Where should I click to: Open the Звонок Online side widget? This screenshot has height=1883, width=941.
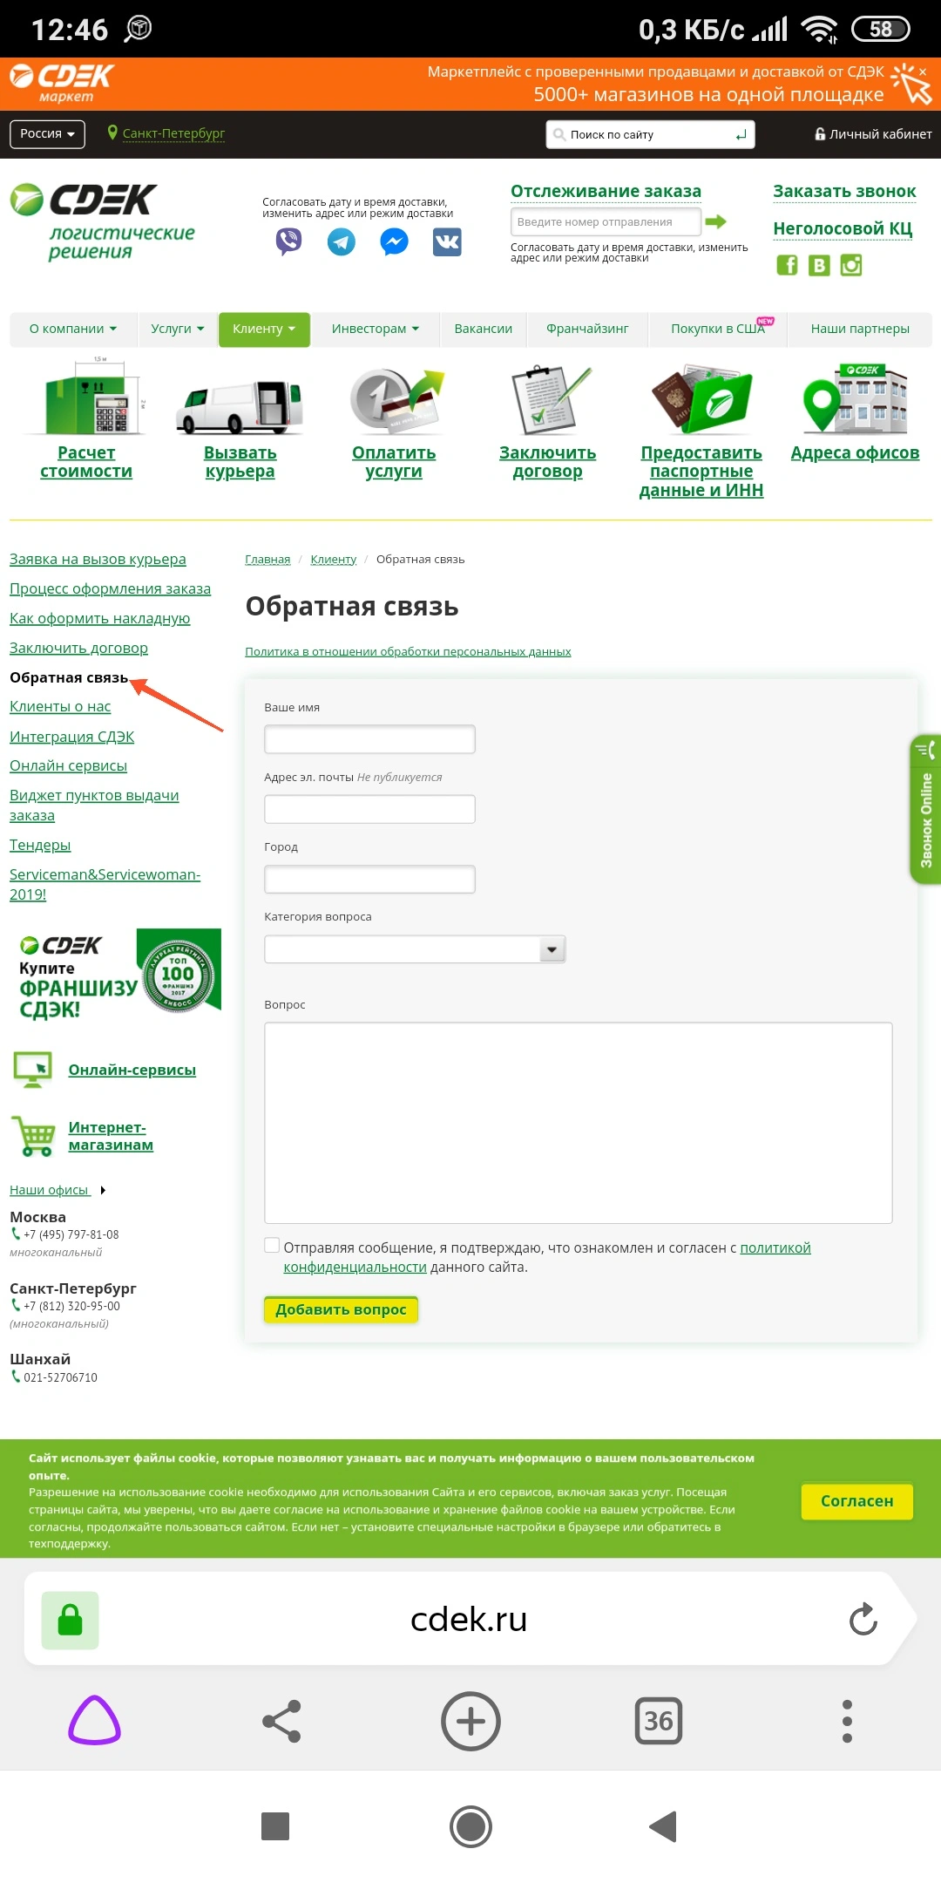[925, 810]
